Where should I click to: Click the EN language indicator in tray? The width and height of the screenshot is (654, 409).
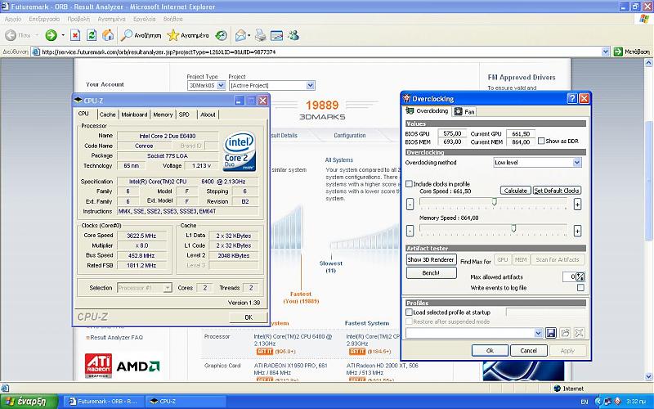pos(585,402)
